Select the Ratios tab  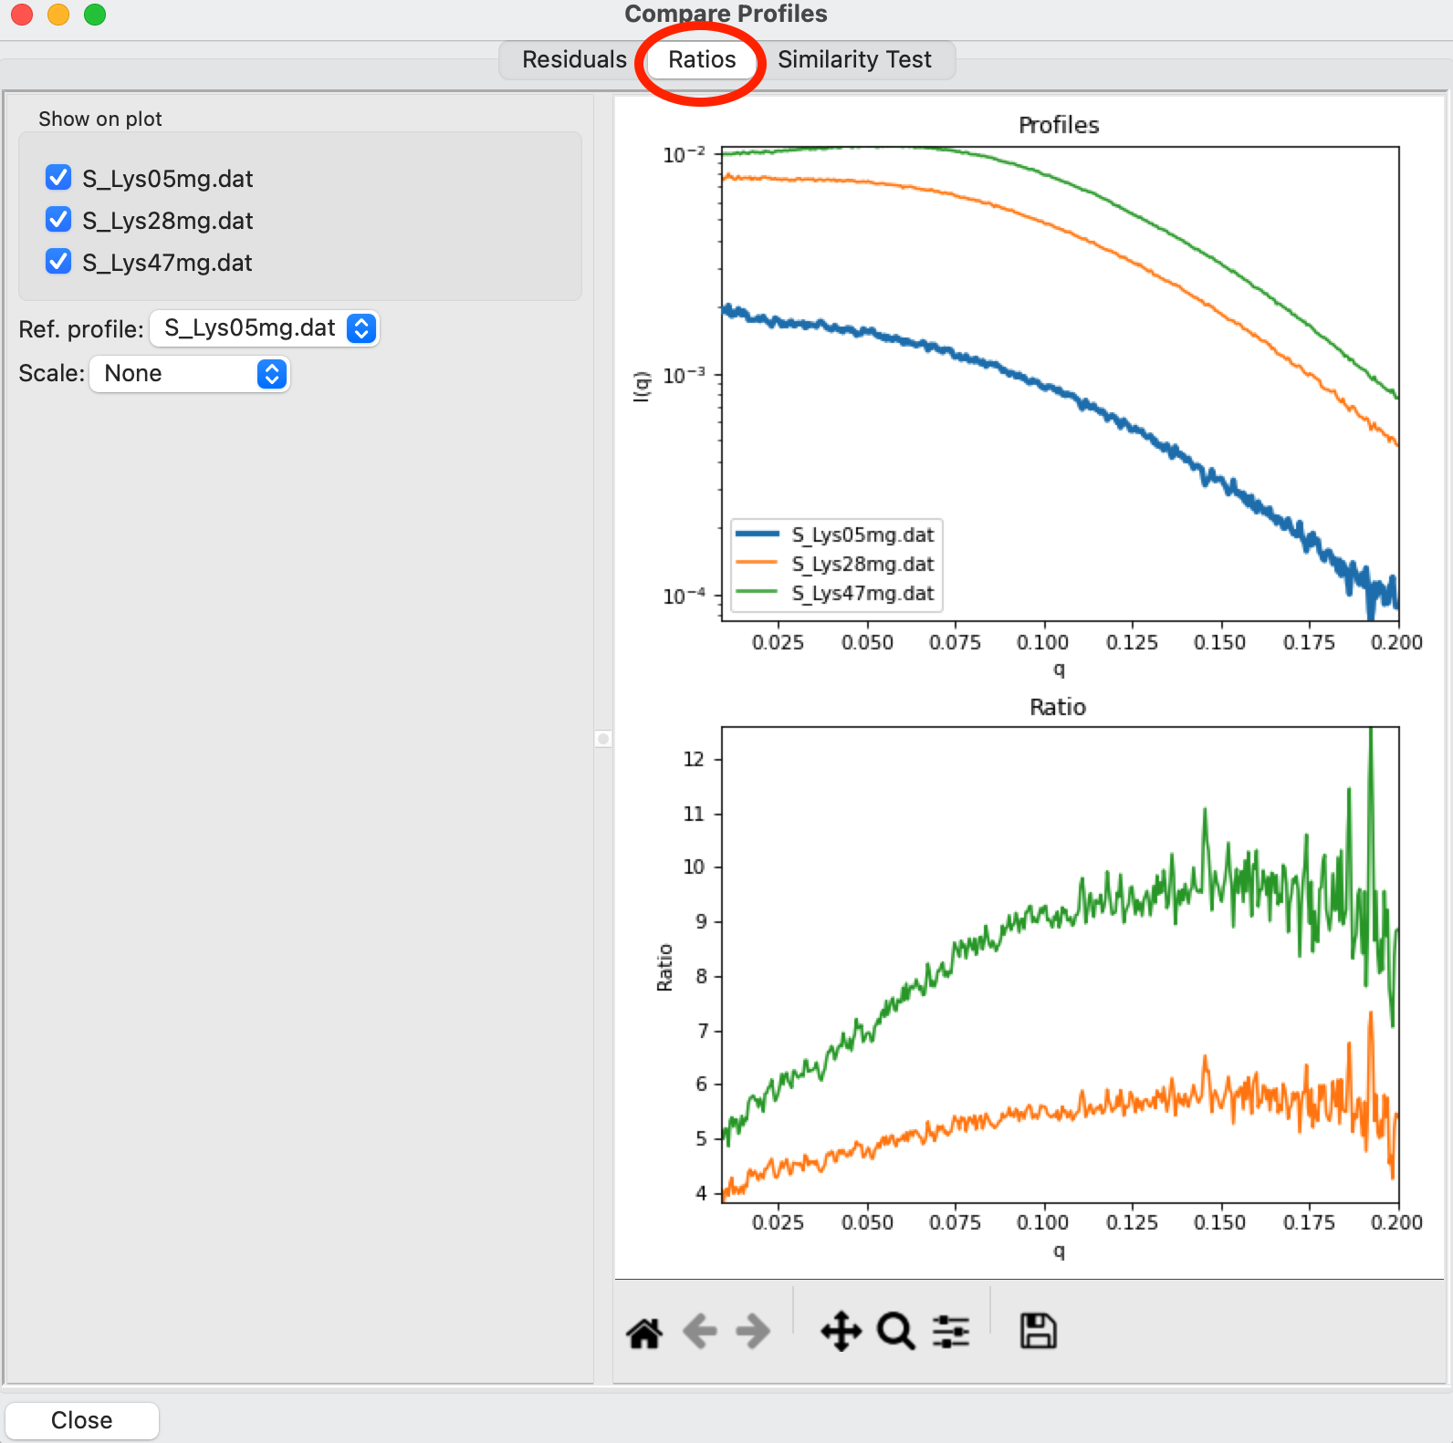click(702, 60)
